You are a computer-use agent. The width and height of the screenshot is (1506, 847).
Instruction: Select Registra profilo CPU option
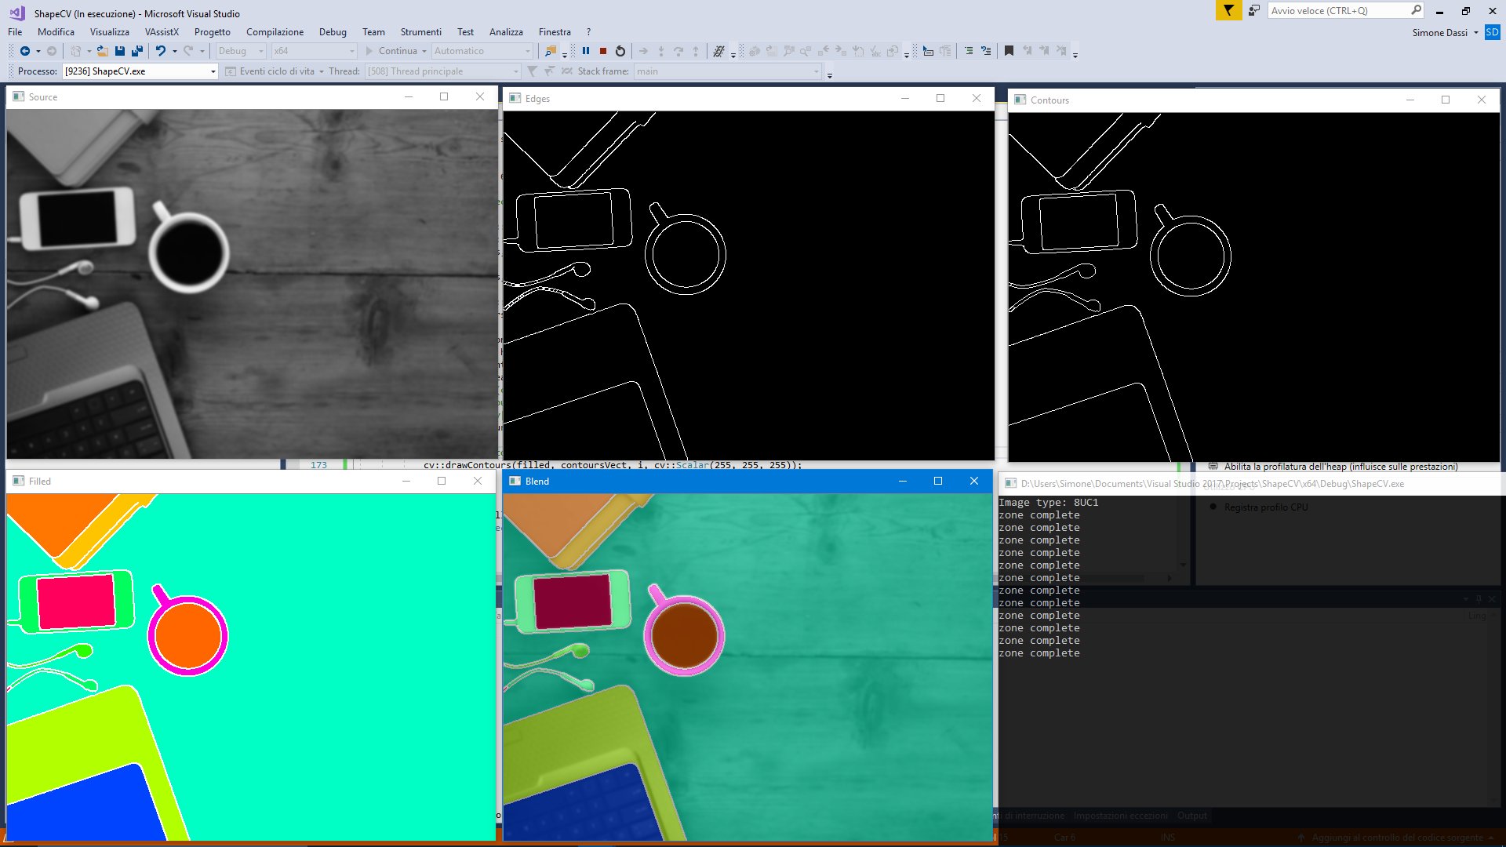[1265, 507]
